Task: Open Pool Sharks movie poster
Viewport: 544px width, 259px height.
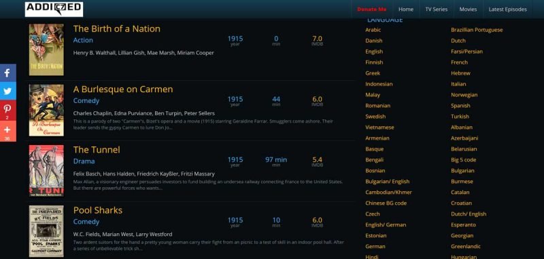Action: click(x=46, y=231)
